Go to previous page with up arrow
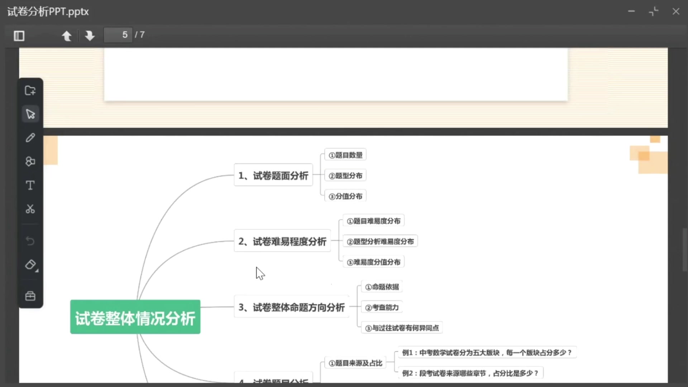The image size is (688, 387). coord(67,35)
